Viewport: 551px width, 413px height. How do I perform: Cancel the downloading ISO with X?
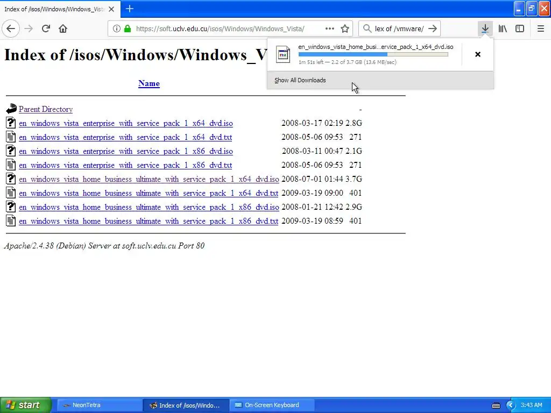[x=478, y=54]
